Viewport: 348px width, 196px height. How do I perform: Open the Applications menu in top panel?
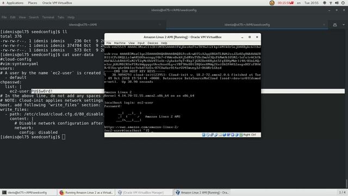point(15,3)
